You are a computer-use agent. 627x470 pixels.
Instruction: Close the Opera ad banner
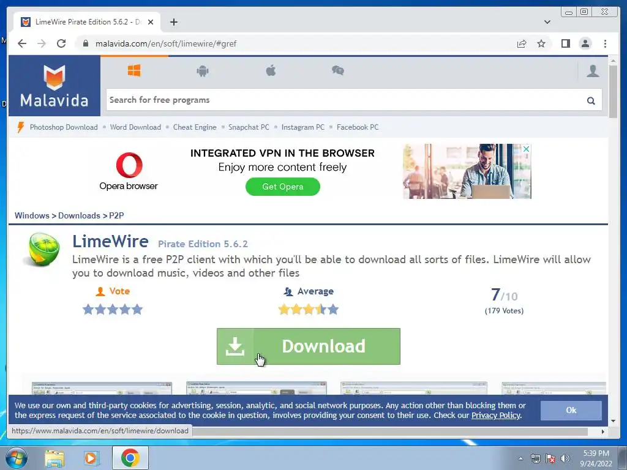[x=526, y=149]
